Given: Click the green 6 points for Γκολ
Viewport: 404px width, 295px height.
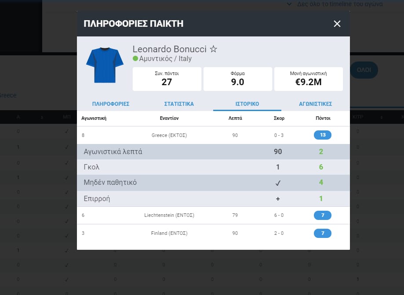Looking at the screenshot, I should [x=321, y=167].
